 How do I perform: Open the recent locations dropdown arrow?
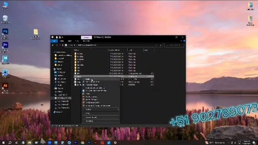[60, 45]
